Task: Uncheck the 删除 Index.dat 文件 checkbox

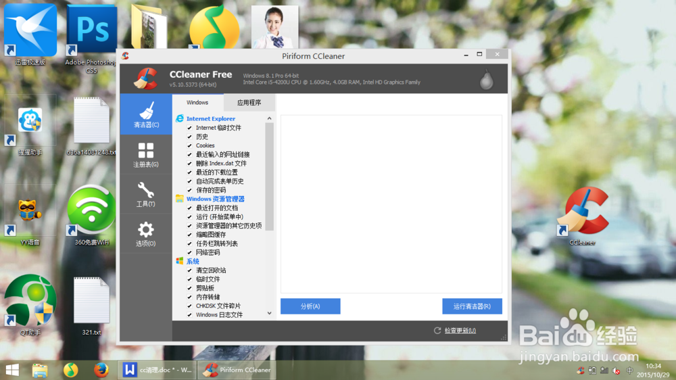Action: (190, 164)
